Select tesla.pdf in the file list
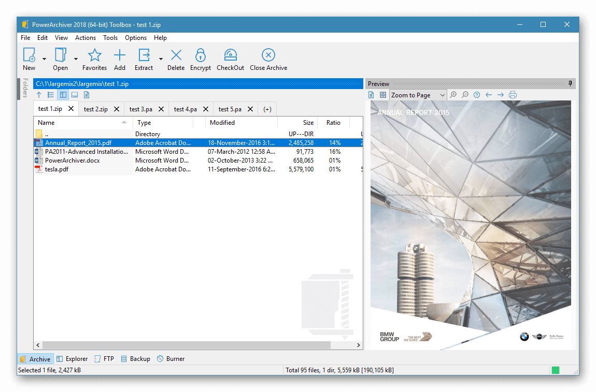Image resolution: width=596 pixels, height=392 pixels. tap(56, 169)
